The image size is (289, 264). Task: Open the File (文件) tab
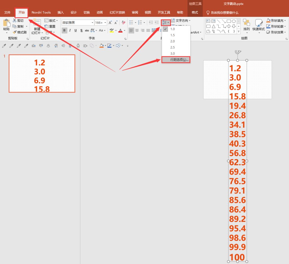click(x=7, y=12)
